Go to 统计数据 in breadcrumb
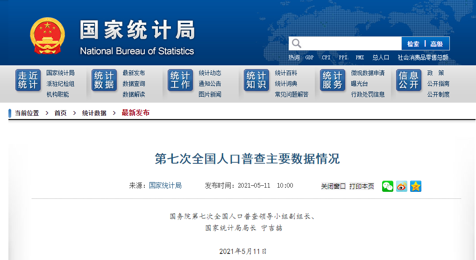Image resolution: width=476 pixels, height=260 pixels. pos(94,113)
